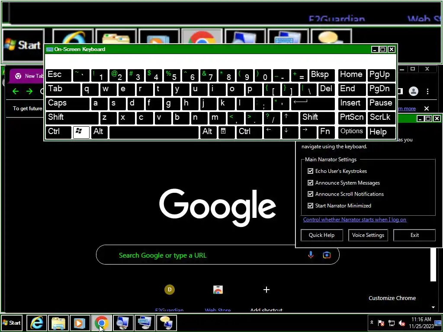
Task: Uncheck Announce Scroll Notifications
Action: [x=310, y=194]
